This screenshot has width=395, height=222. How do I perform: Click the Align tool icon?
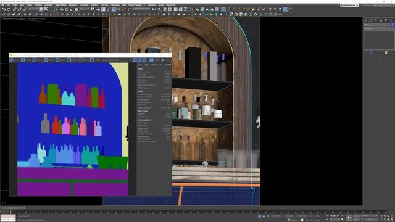coord(159,9)
